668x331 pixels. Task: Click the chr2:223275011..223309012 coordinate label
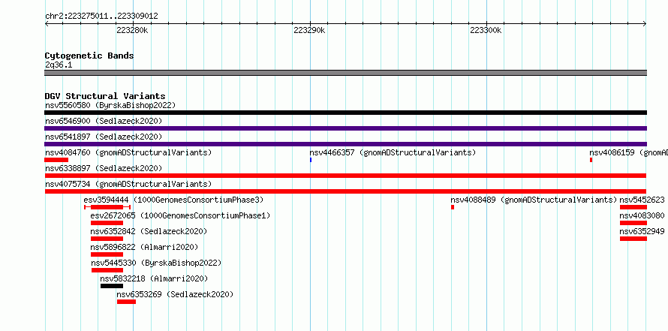coord(101,17)
